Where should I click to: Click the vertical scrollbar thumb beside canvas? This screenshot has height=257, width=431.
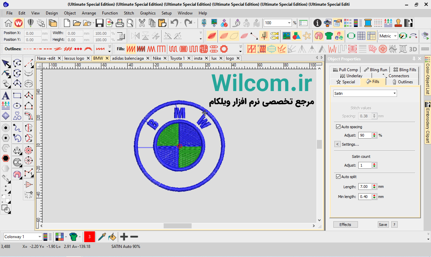click(x=319, y=144)
